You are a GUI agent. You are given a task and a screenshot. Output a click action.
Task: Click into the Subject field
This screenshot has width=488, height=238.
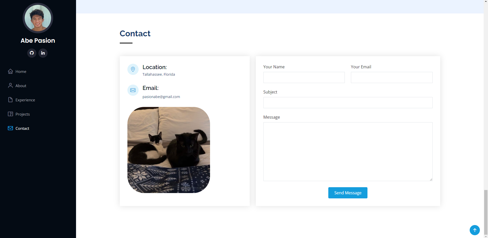348,103
